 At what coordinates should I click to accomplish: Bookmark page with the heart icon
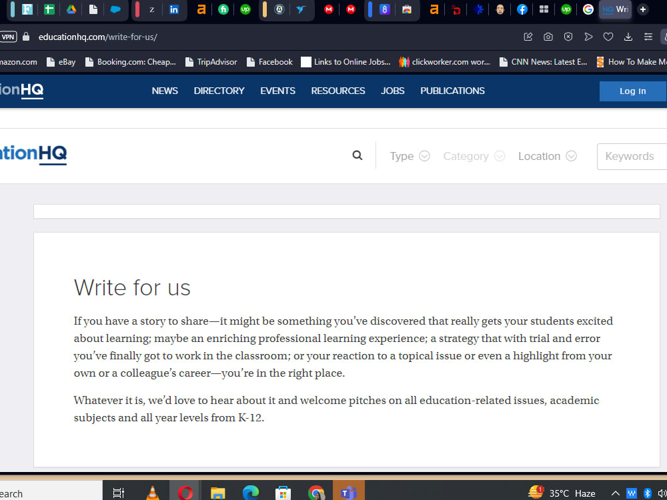pyautogui.click(x=608, y=37)
